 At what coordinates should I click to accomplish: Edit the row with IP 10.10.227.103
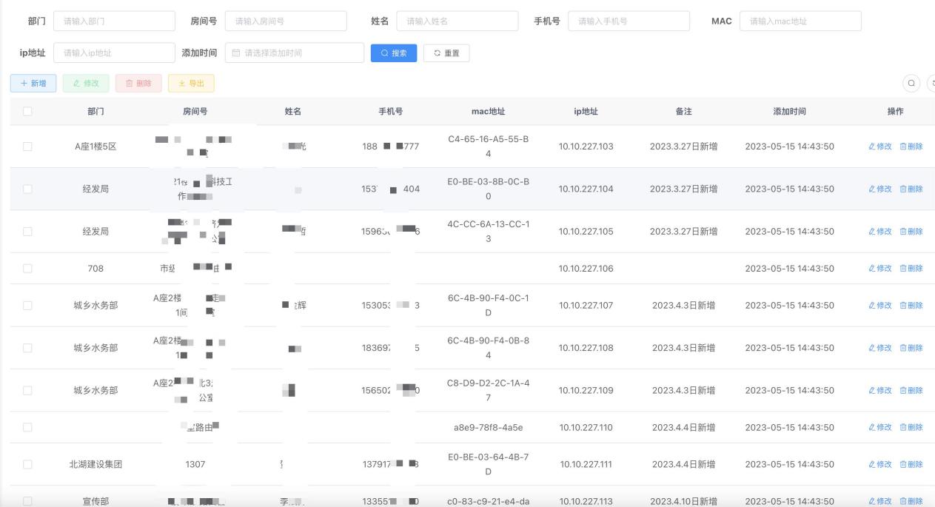click(x=880, y=147)
